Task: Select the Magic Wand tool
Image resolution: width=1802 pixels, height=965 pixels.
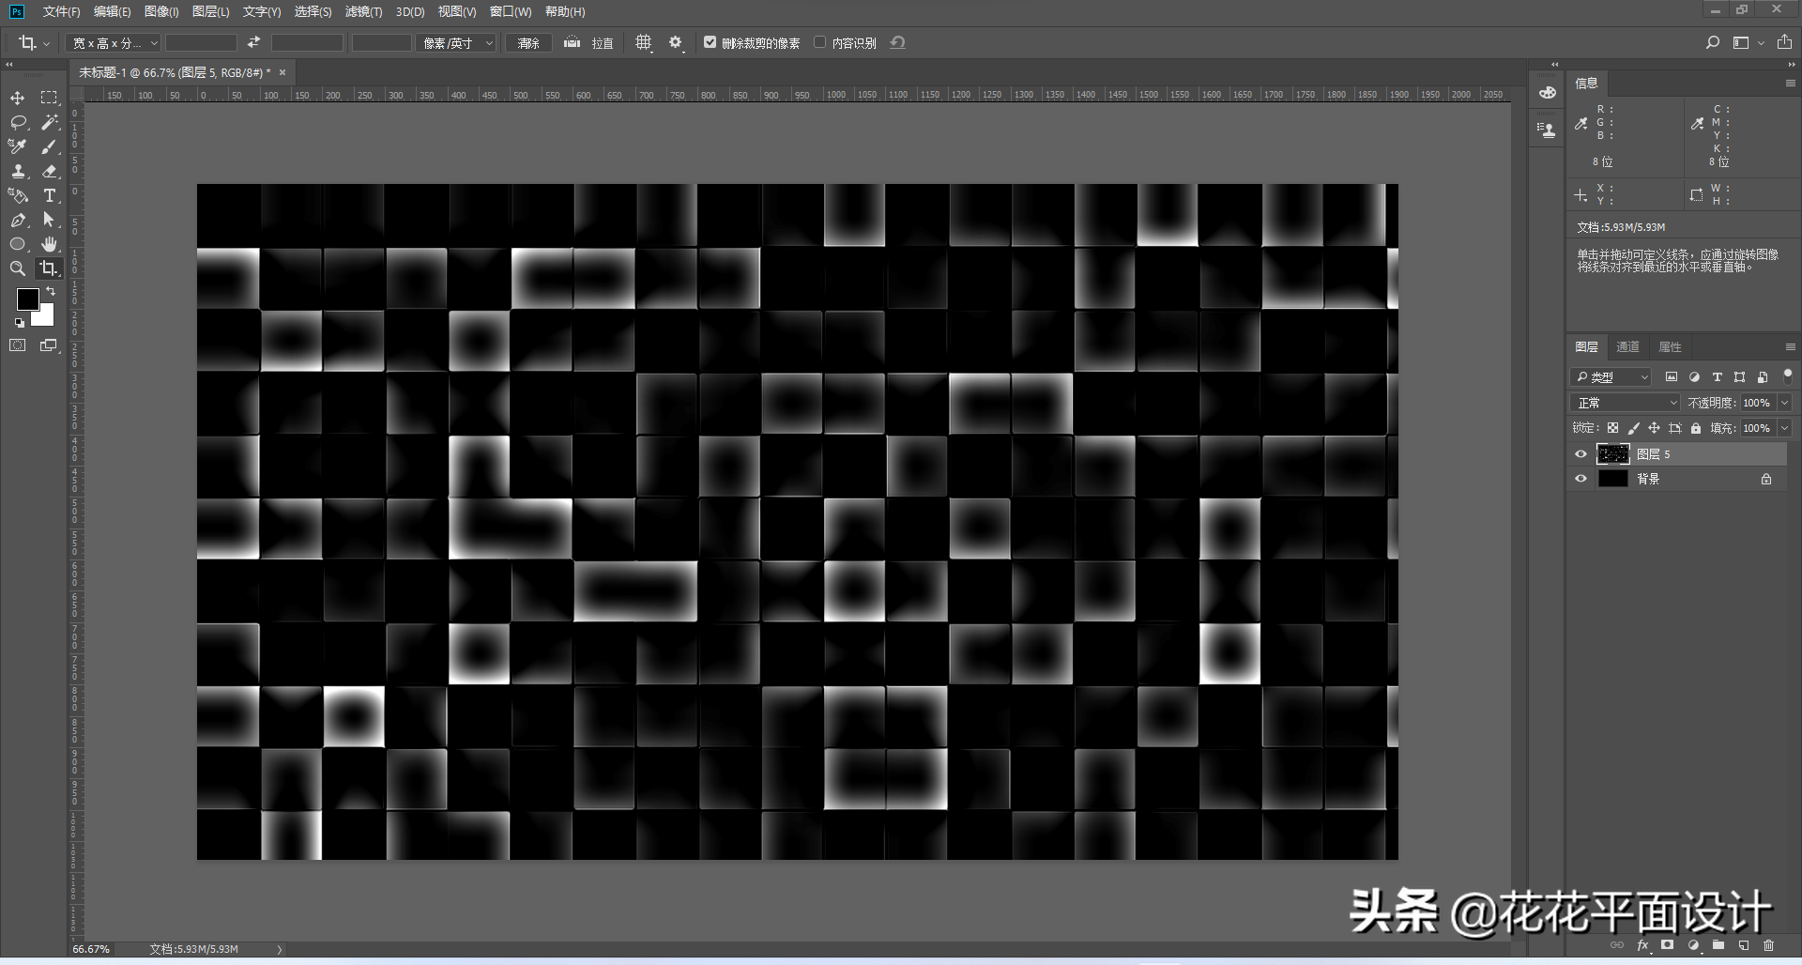Action: (49, 123)
